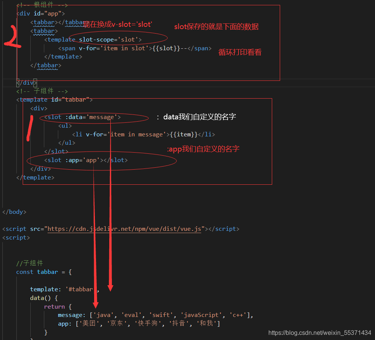Click the <!-- 子组件 --> HTML comment

tap(42, 91)
